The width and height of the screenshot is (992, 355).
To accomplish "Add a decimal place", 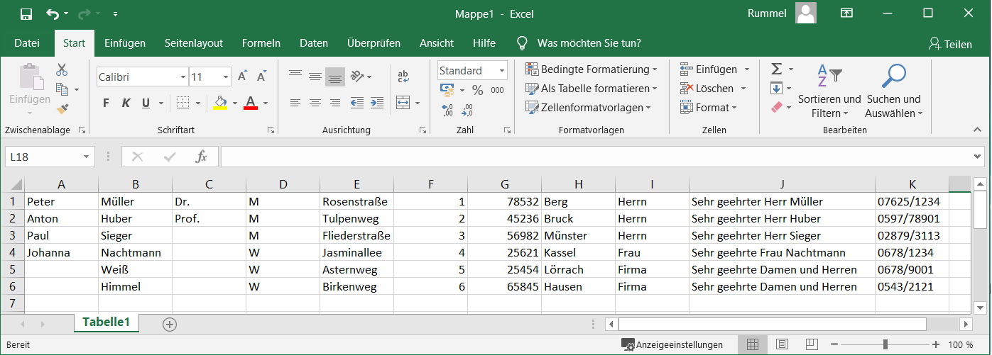I will [x=448, y=110].
